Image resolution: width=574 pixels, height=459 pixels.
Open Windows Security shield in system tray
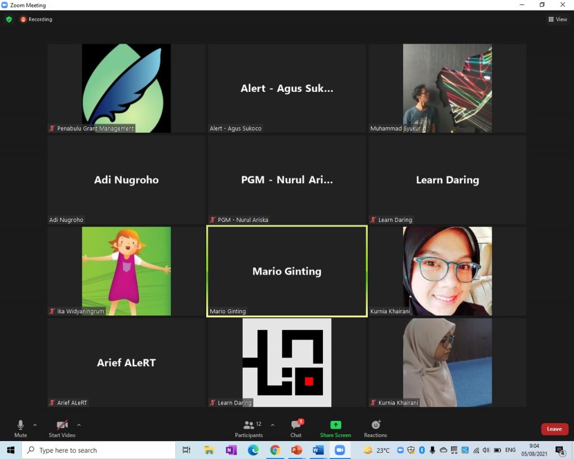pos(411,450)
